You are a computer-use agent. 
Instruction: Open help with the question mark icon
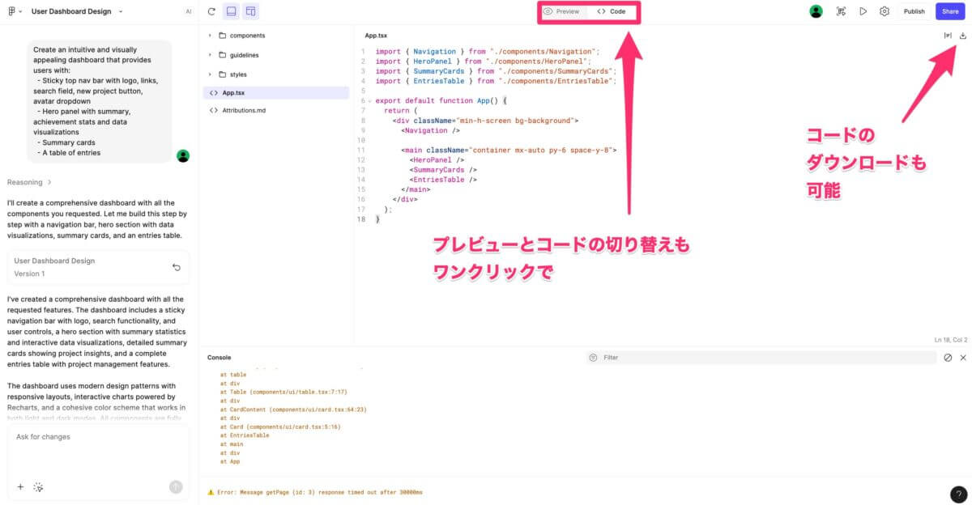[957, 493]
